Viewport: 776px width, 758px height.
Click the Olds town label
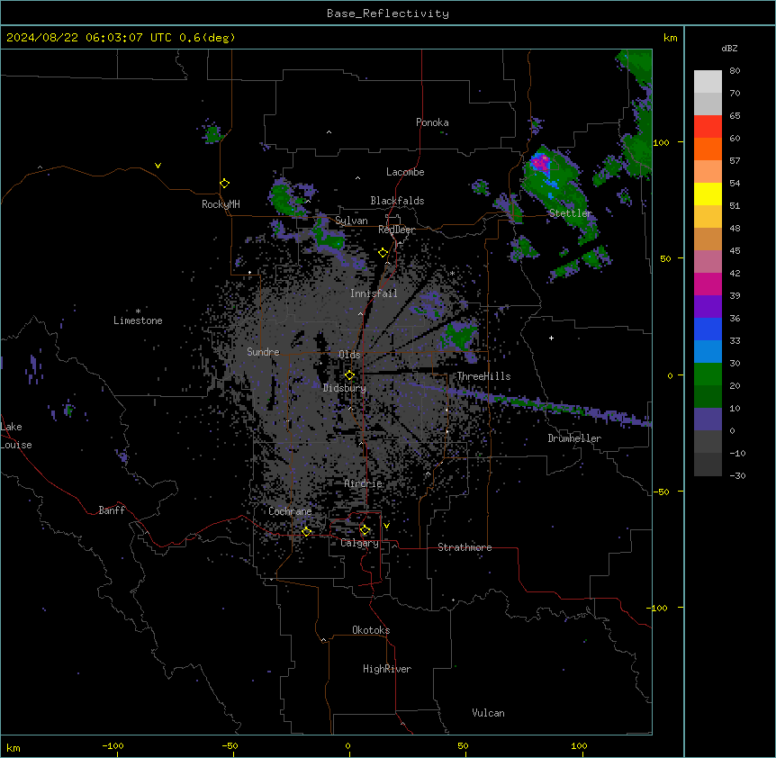pyautogui.click(x=349, y=355)
